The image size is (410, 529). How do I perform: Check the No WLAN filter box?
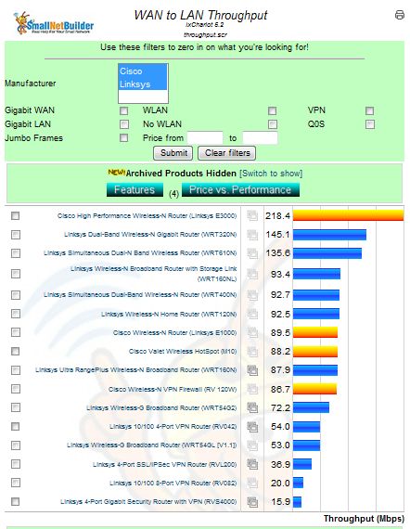point(273,124)
